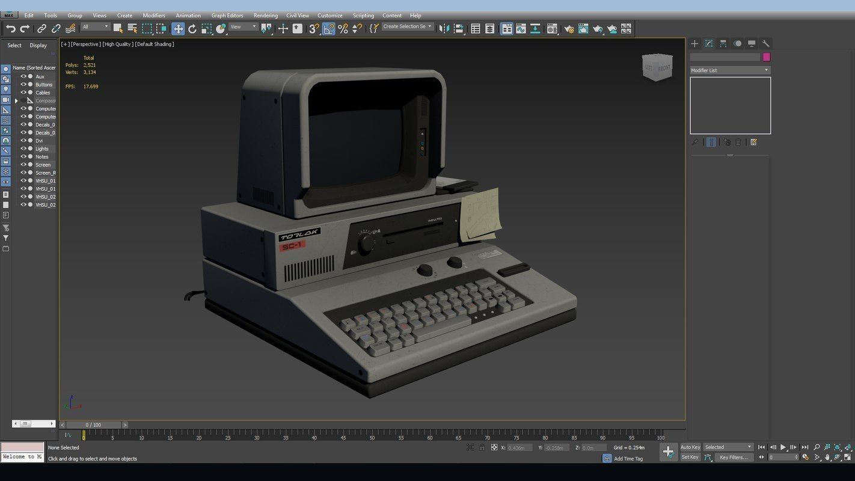Open the Scripting menu
The width and height of the screenshot is (855, 481).
(x=363, y=16)
